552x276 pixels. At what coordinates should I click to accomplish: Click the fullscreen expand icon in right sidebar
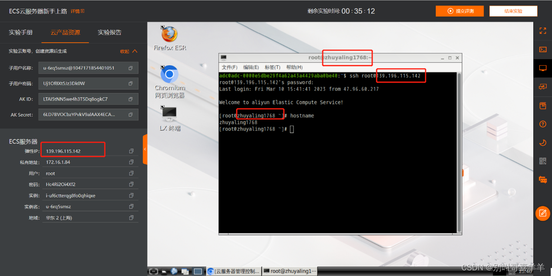pyautogui.click(x=542, y=30)
